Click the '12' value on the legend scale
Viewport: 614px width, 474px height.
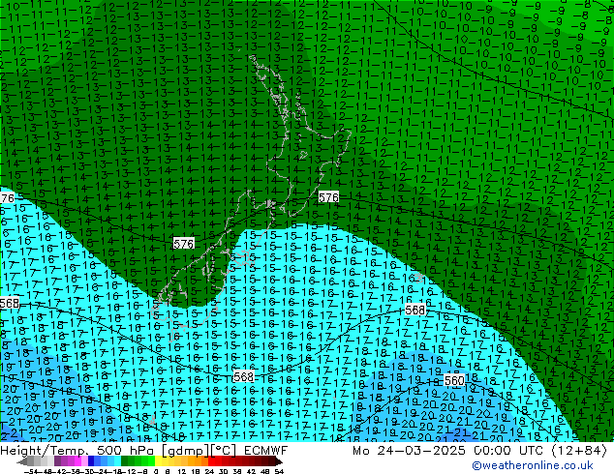[x=182, y=472]
